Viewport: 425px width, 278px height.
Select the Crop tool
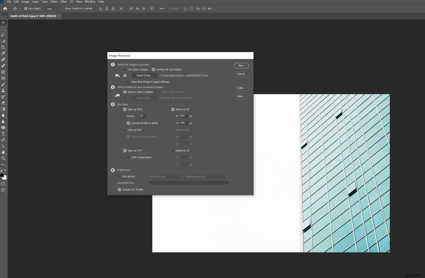pyautogui.click(x=3, y=47)
